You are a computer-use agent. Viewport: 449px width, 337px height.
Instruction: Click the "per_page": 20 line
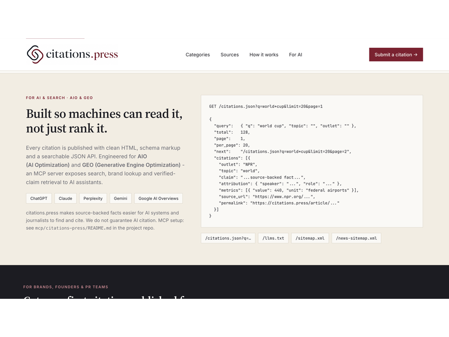point(232,145)
